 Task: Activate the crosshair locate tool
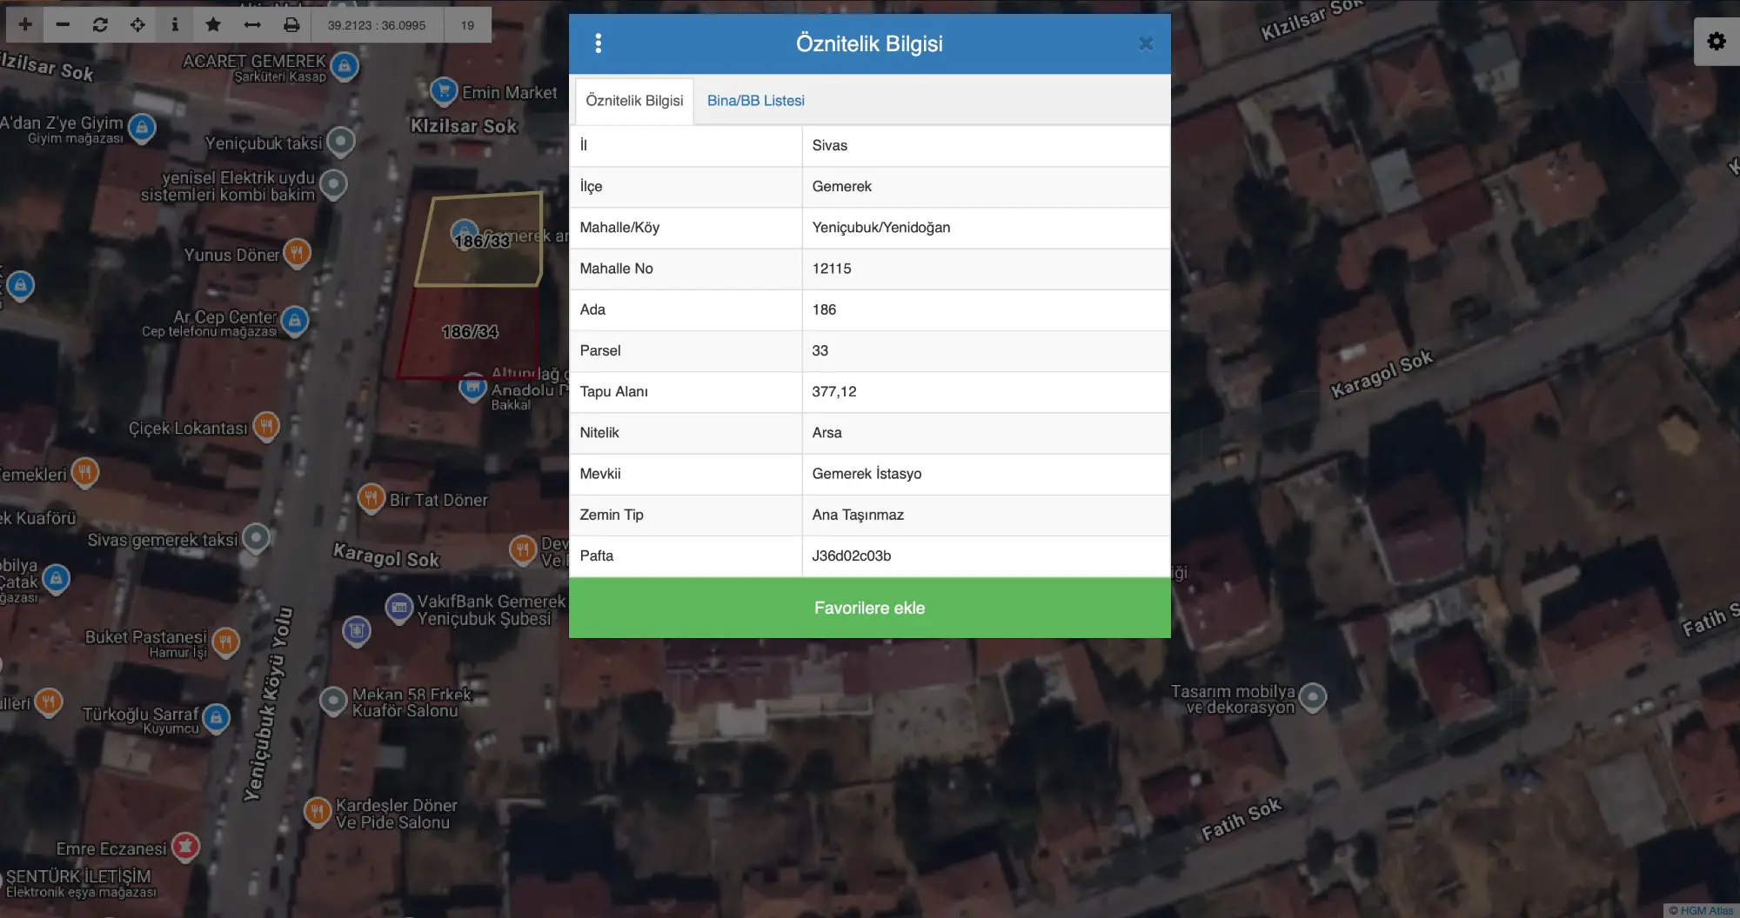[137, 24]
